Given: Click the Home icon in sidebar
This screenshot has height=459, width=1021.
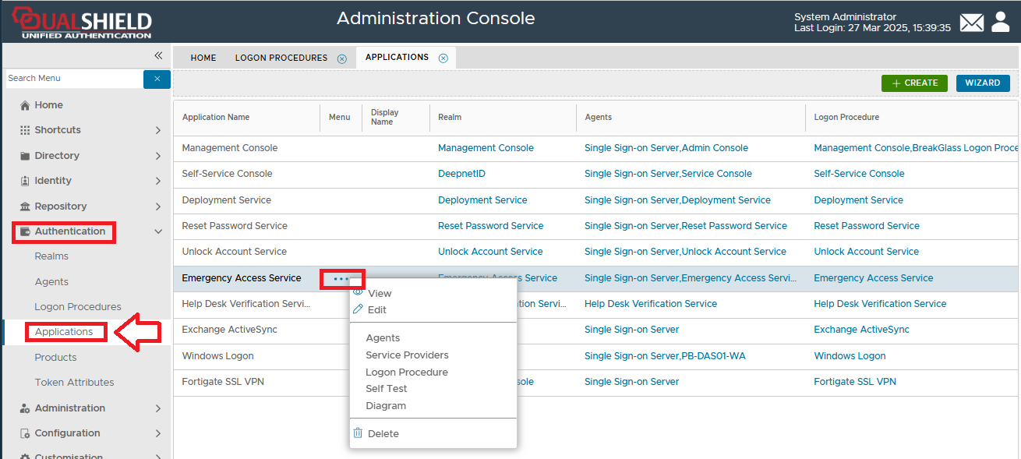Looking at the screenshot, I should 25,105.
